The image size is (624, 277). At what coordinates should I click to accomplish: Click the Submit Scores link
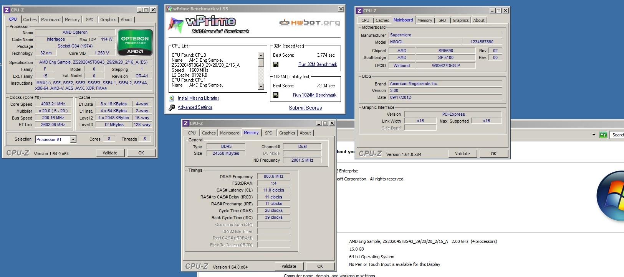click(305, 108)
